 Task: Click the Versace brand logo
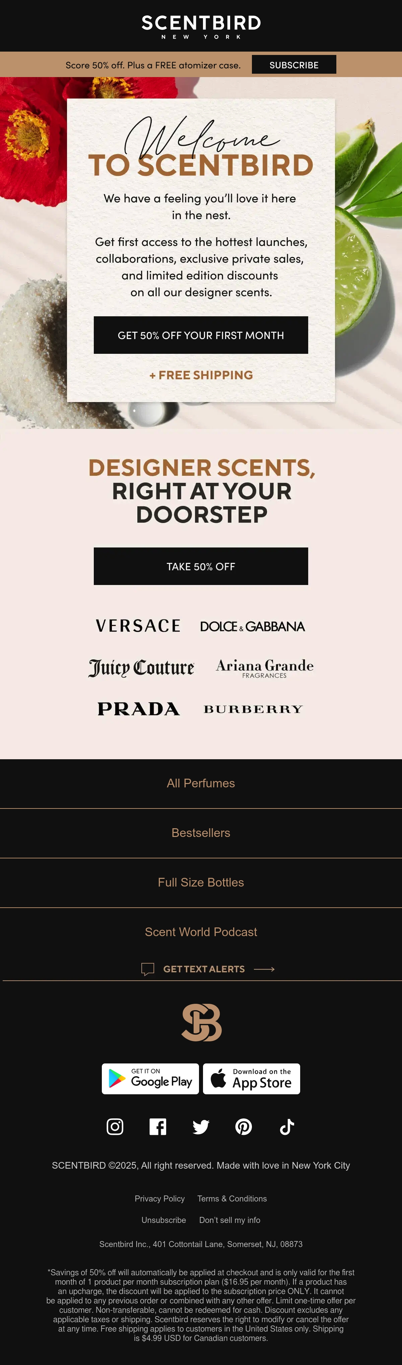pyautogui.click(x=138, y=625)
